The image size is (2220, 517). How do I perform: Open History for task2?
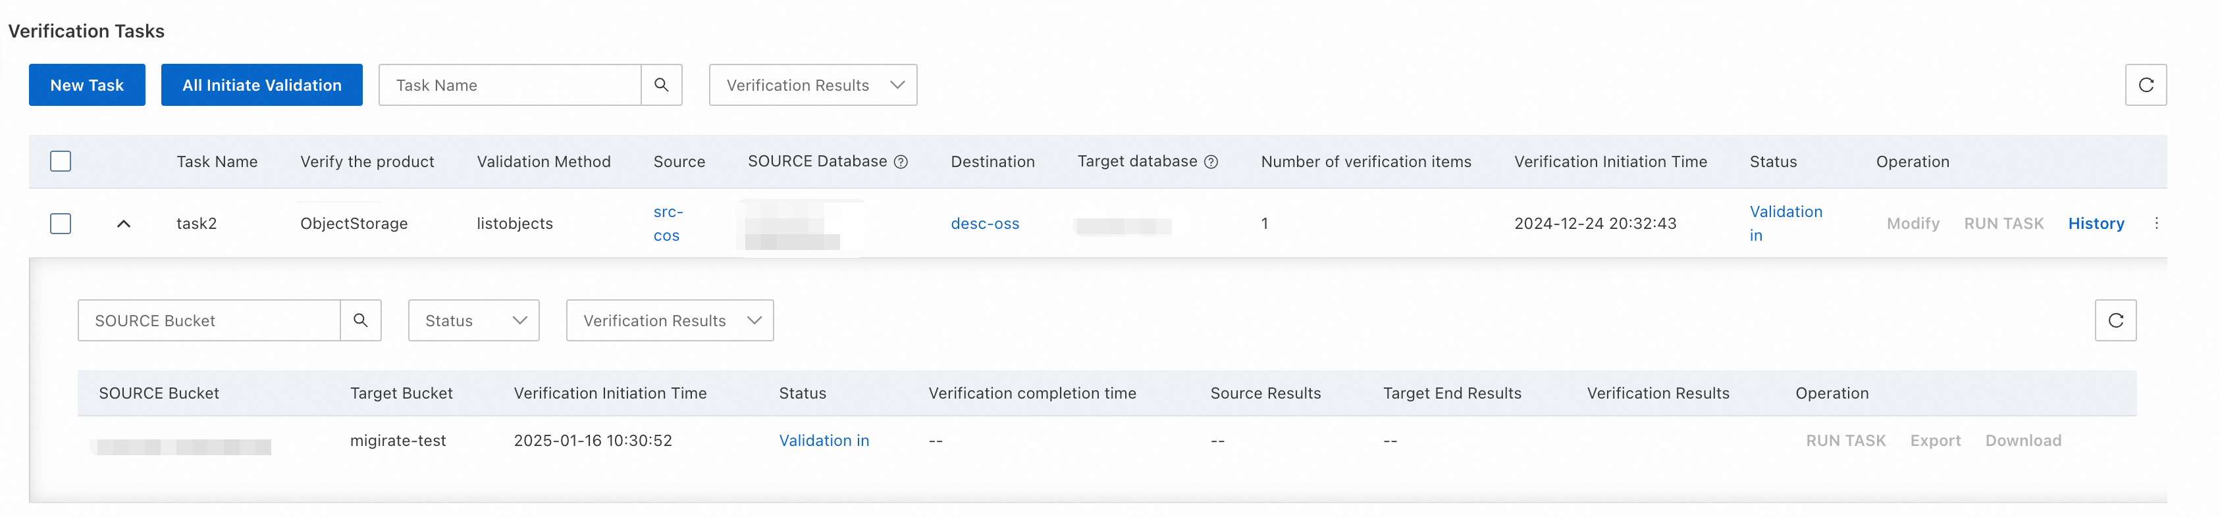pos(2096,223)
